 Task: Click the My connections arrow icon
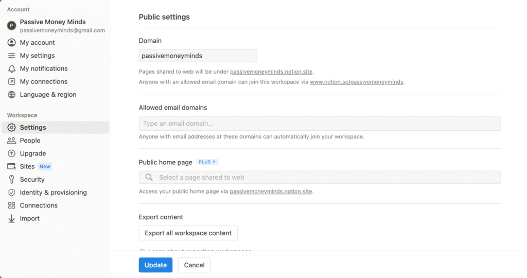click(11, 82)
